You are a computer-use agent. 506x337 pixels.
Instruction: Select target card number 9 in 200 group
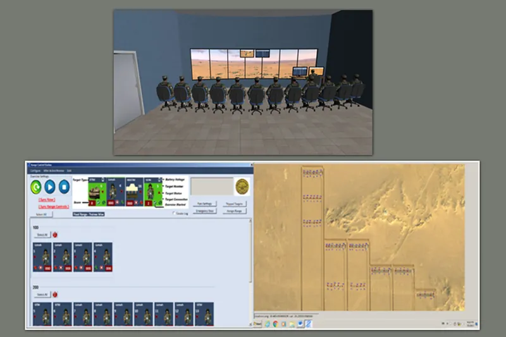123,314
